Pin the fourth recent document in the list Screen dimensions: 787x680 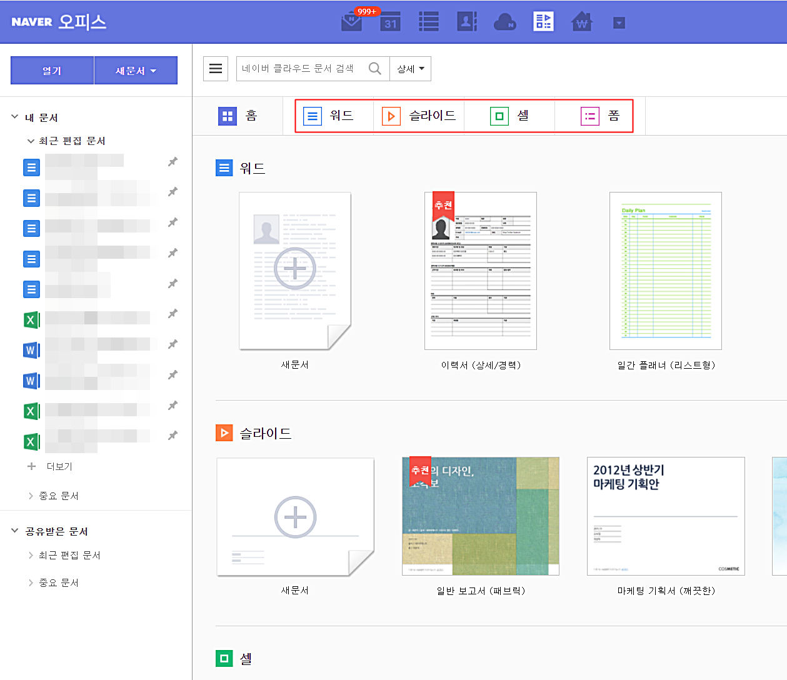pyautogui.click(x=173, y=253)
